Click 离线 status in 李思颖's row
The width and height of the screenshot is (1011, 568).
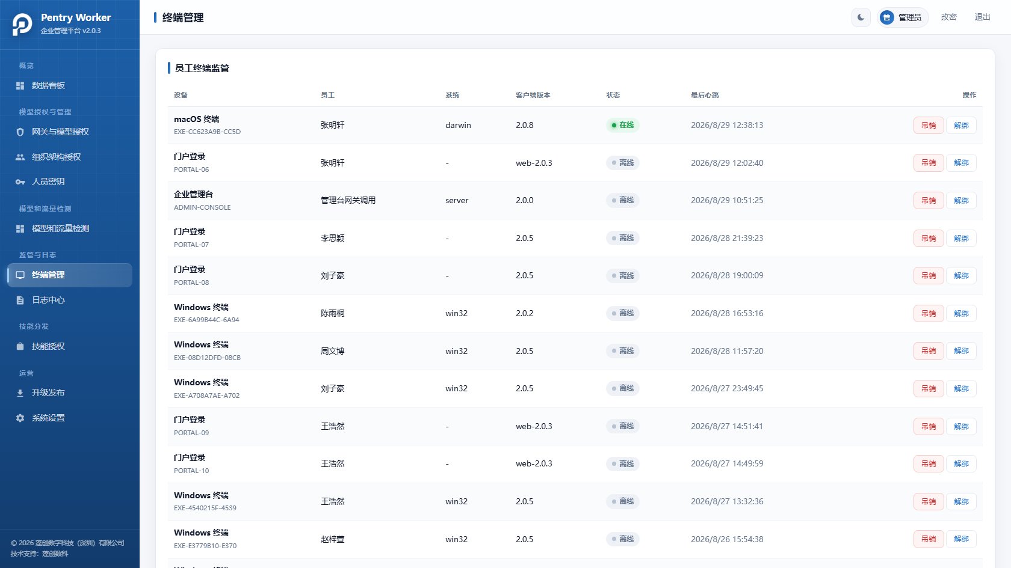tap(622, 239)
